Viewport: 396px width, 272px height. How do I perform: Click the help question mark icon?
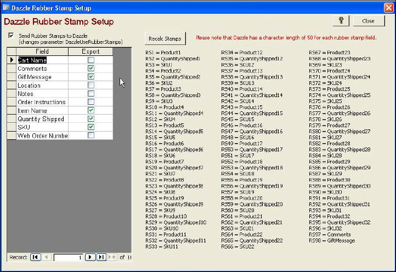[x=341, y=21]
